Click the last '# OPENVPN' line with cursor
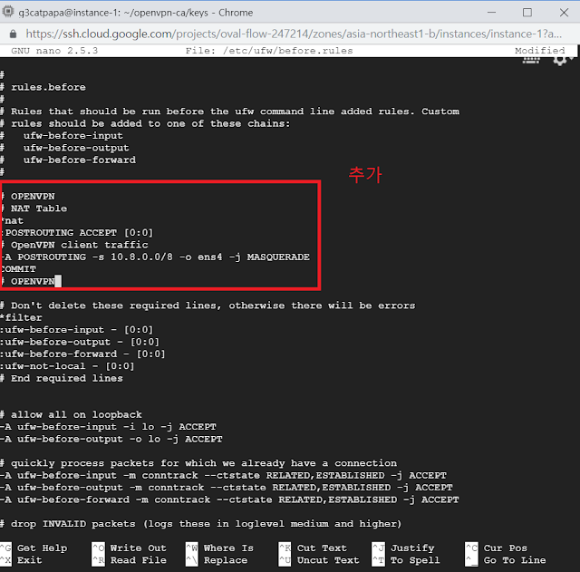 [31, 282]
